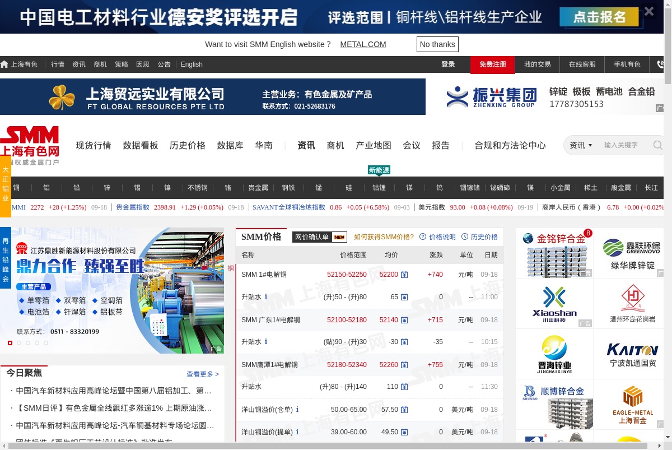Screen dimensions: 672x450
Task: Select the 铜 metal tab
Action: click(x=16, y=188)
